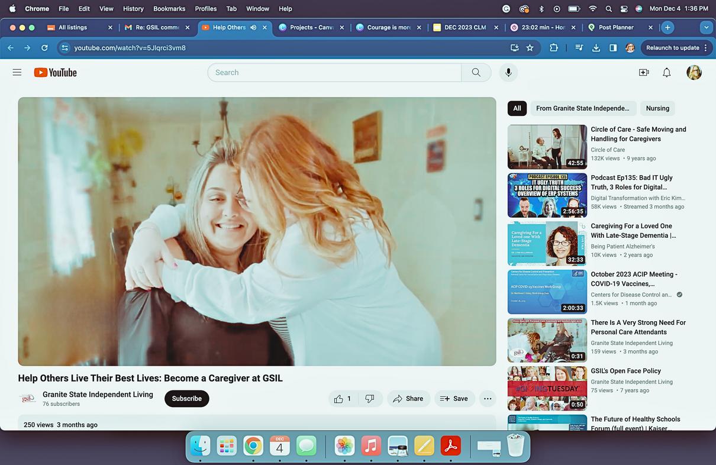
Task: Open Adobe Acrobat in the Dock
Action: click(451, 446)
